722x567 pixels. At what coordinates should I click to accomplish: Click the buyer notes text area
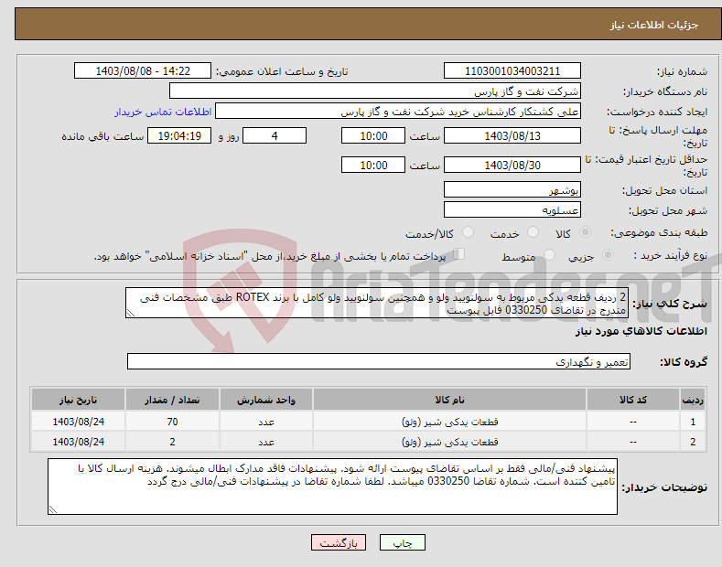pos(332,487)
